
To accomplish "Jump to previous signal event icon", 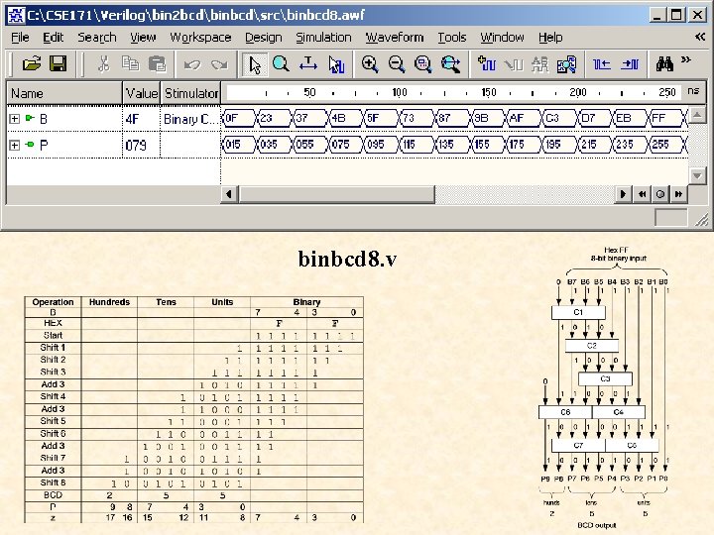I will [x=602, y=64].
